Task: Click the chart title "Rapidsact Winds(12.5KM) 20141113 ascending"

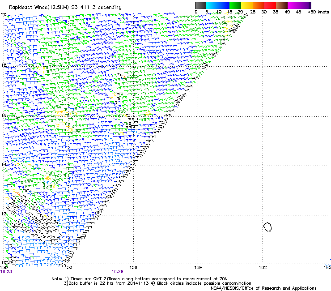Action: click(65, 8)
